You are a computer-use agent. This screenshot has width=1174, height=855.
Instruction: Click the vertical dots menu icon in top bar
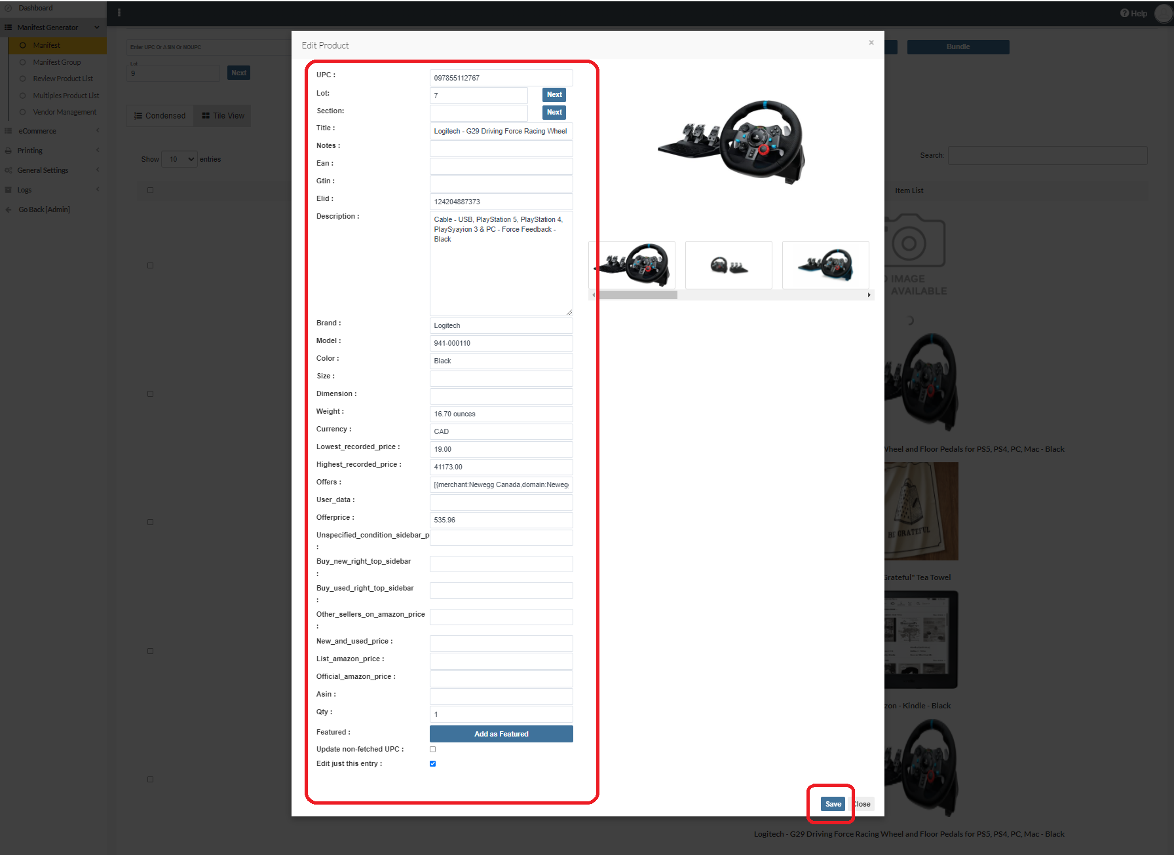(x=119, y=12)
